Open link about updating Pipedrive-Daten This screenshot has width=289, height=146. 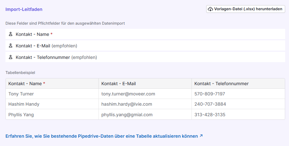click(102, 136)
